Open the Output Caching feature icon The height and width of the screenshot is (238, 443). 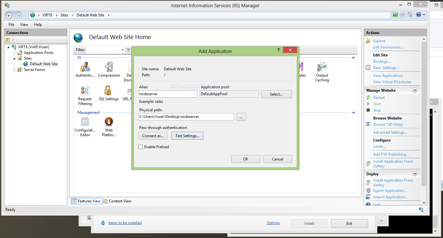(x=322, y=67)
